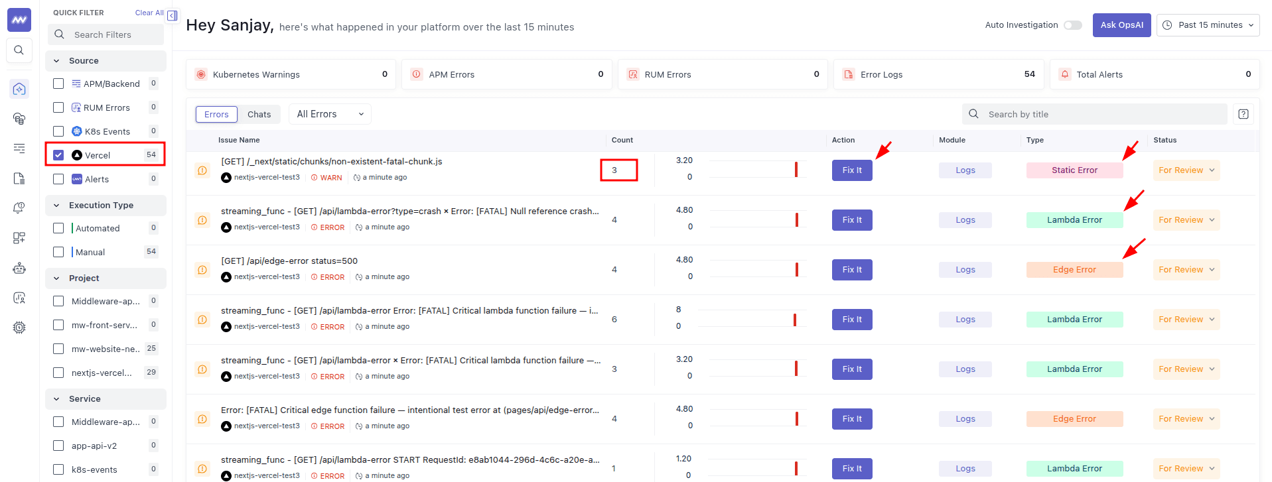1272x482 pixels.
Task: Check the RUM Errors source checkbox
Action: point(58,107)
